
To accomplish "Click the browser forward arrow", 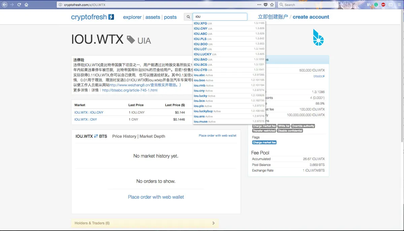I will click(12, 5).
